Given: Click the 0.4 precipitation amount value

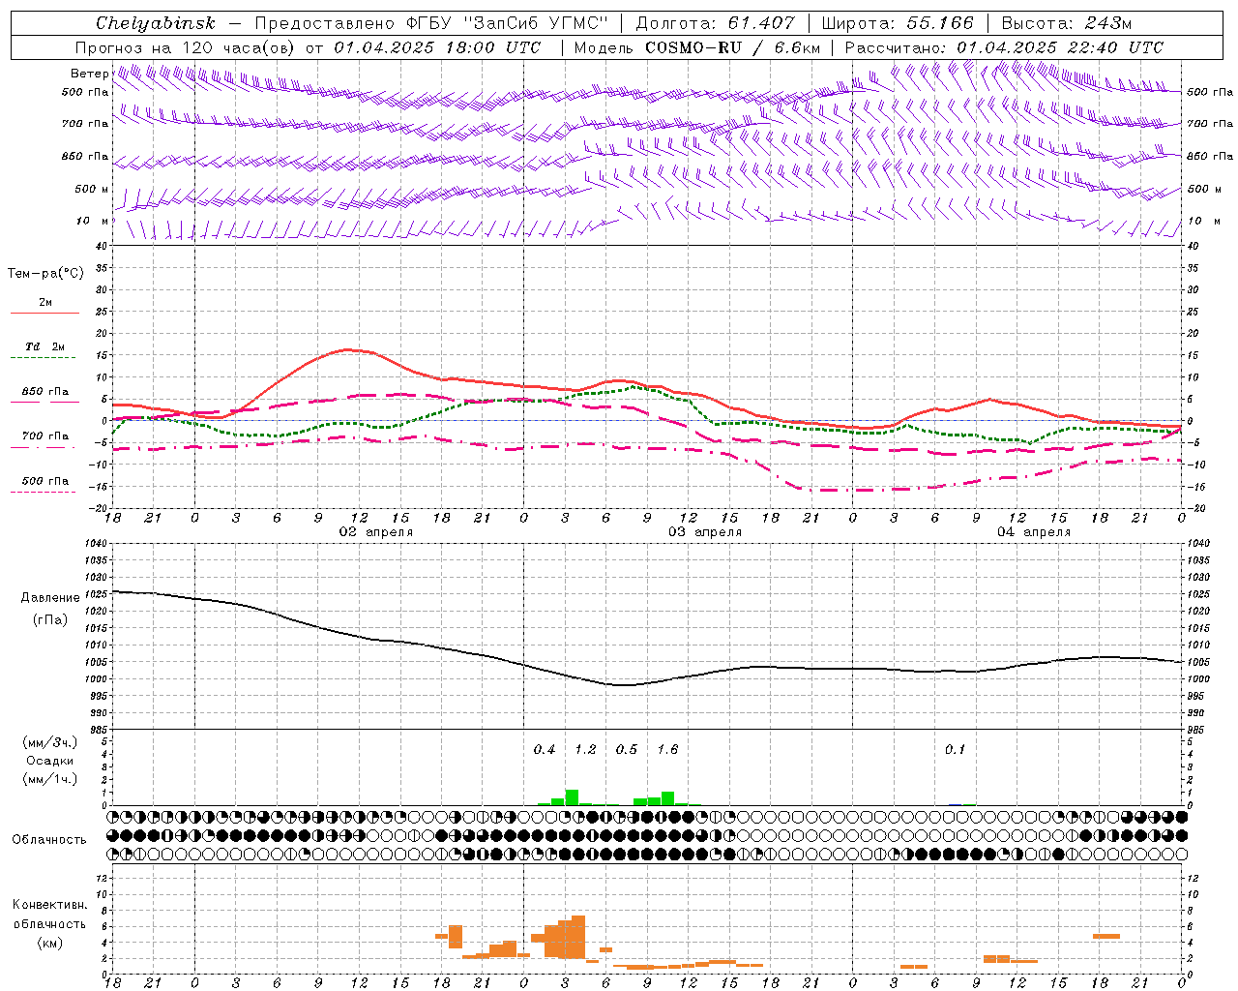Looking at the screenshot, I should click(545, 750).
